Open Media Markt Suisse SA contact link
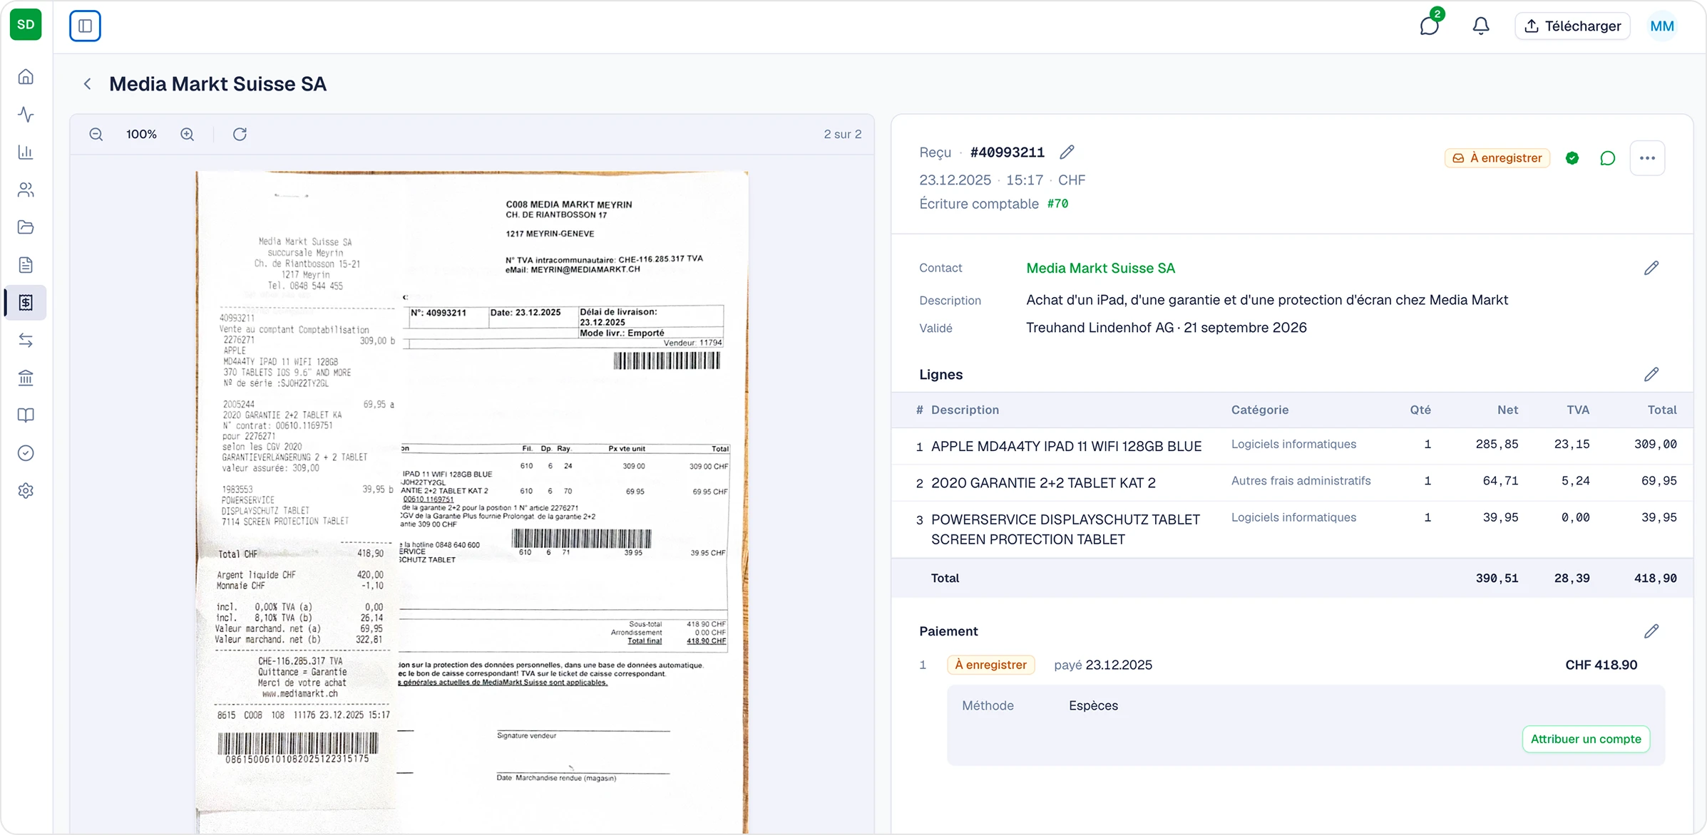The image size is (1707, 835). [1100, 268]
